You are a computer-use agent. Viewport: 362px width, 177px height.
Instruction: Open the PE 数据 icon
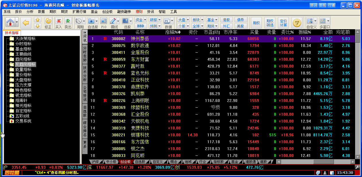point(167,21)
